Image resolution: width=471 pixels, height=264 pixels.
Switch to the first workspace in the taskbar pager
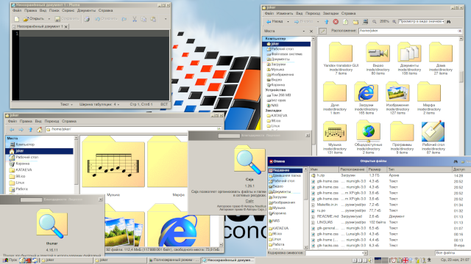378,260
